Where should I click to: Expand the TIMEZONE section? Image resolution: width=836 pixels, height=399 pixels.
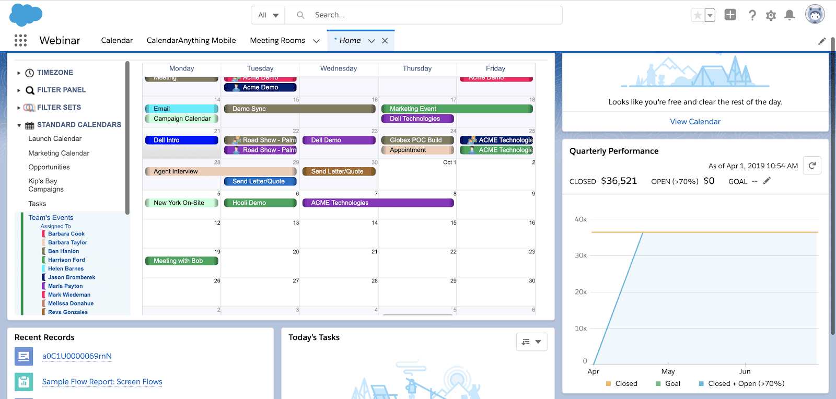coord(19,73)
